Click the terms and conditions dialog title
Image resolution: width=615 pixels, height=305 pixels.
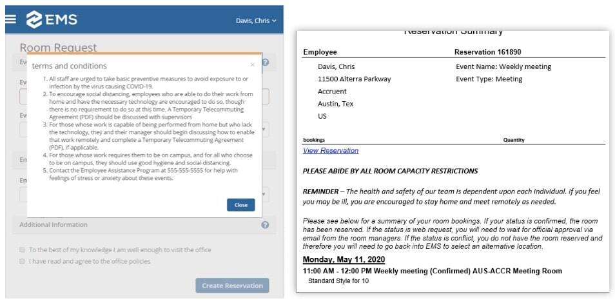[69, 66]
